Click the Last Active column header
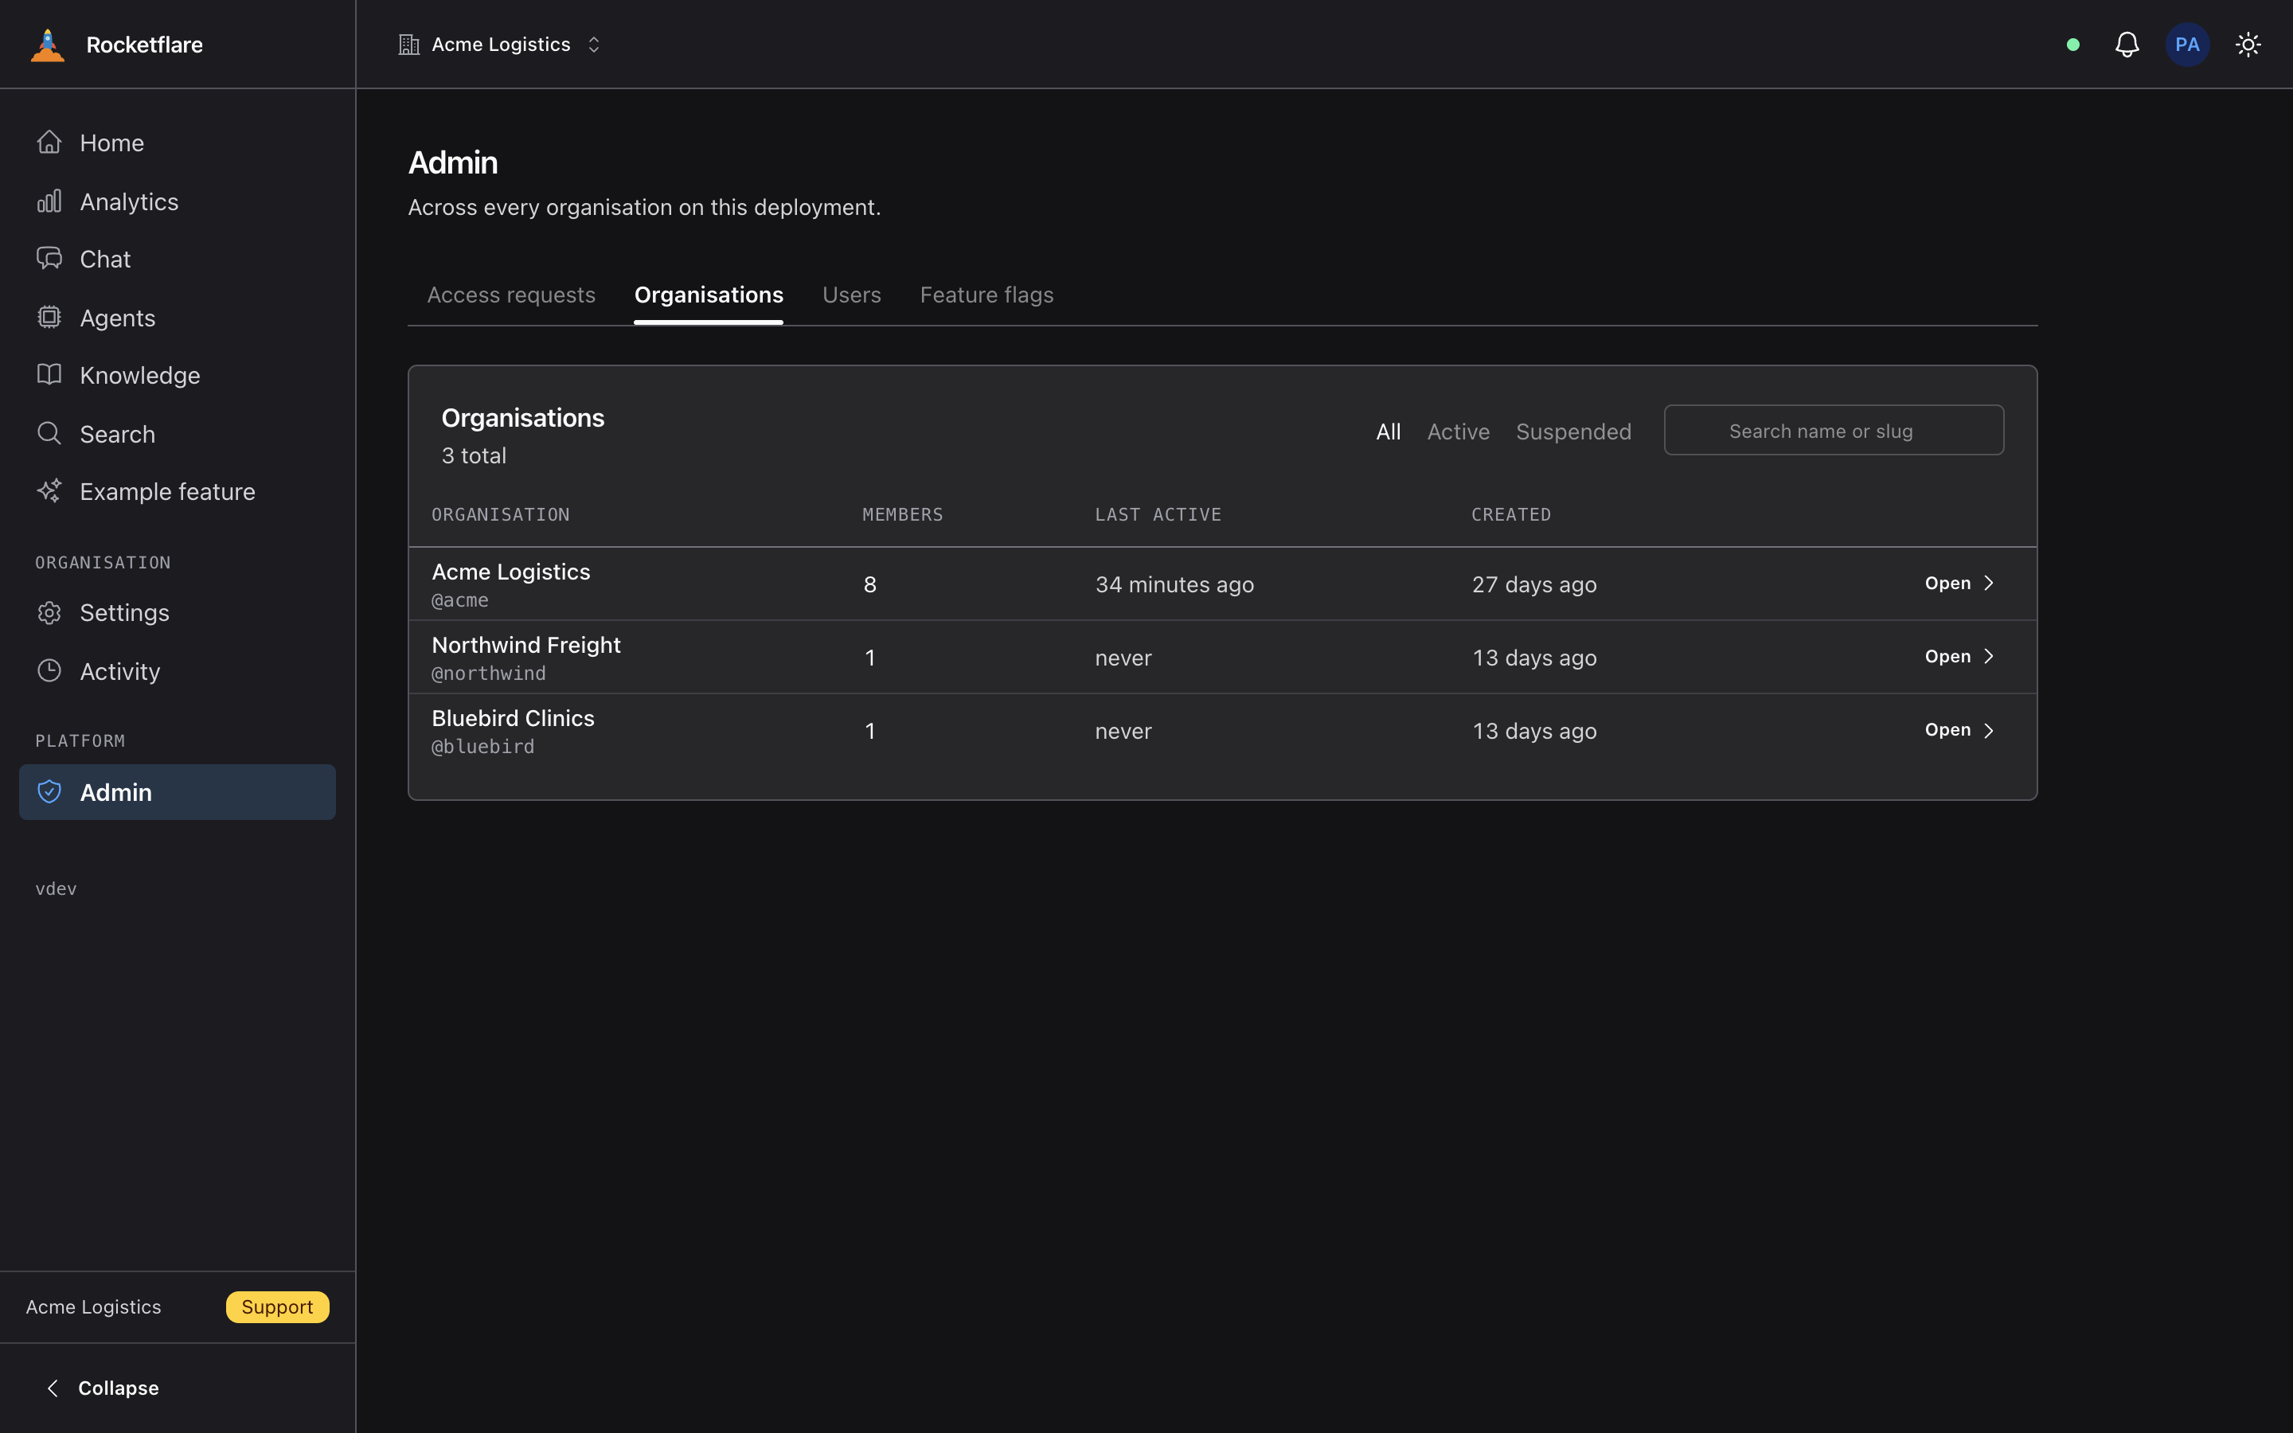The image size is (2293, 1433). point(1158,514)
